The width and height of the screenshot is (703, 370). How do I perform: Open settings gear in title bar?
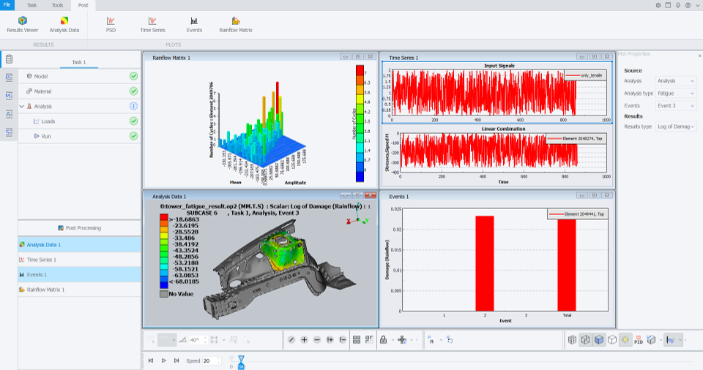[x=658, y=5]
